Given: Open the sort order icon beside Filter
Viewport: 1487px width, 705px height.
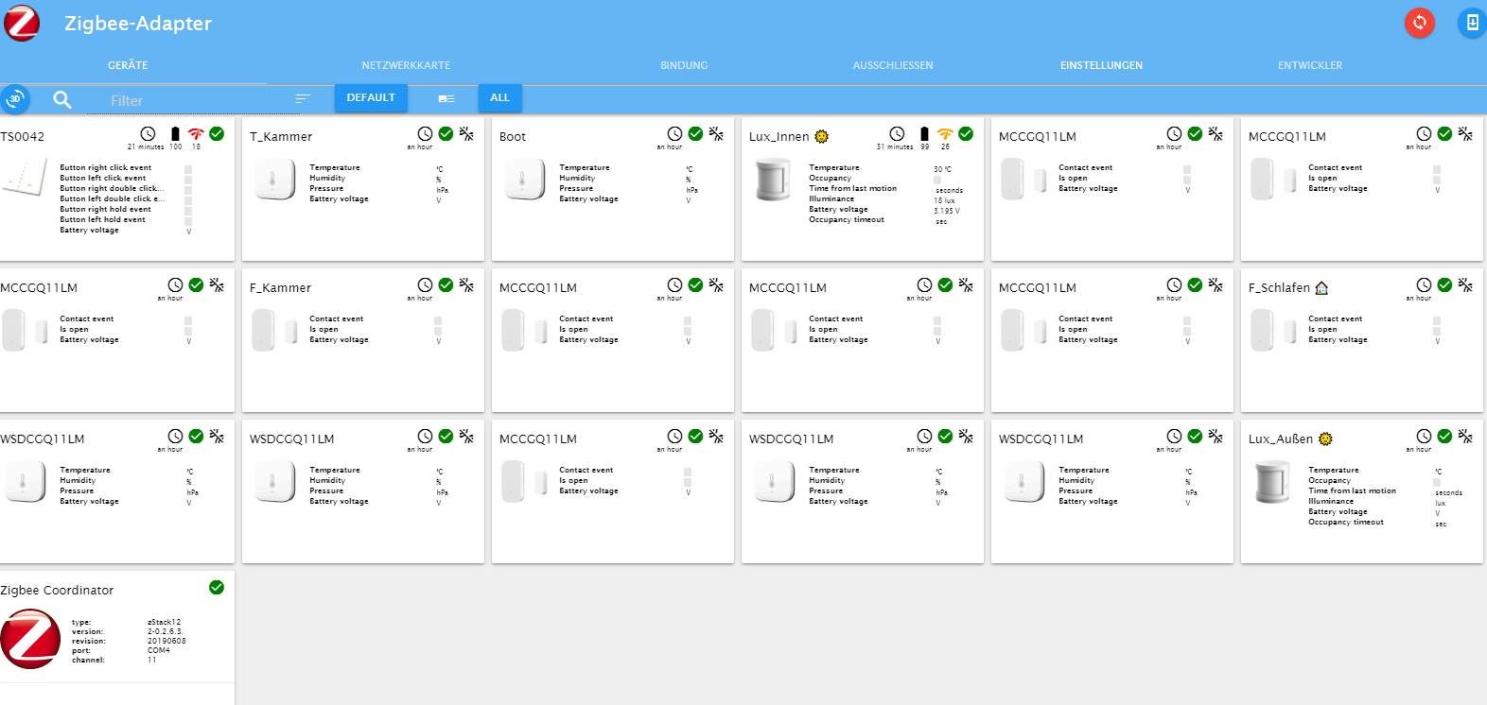Looking at the screenshot, I should point(303,98).
